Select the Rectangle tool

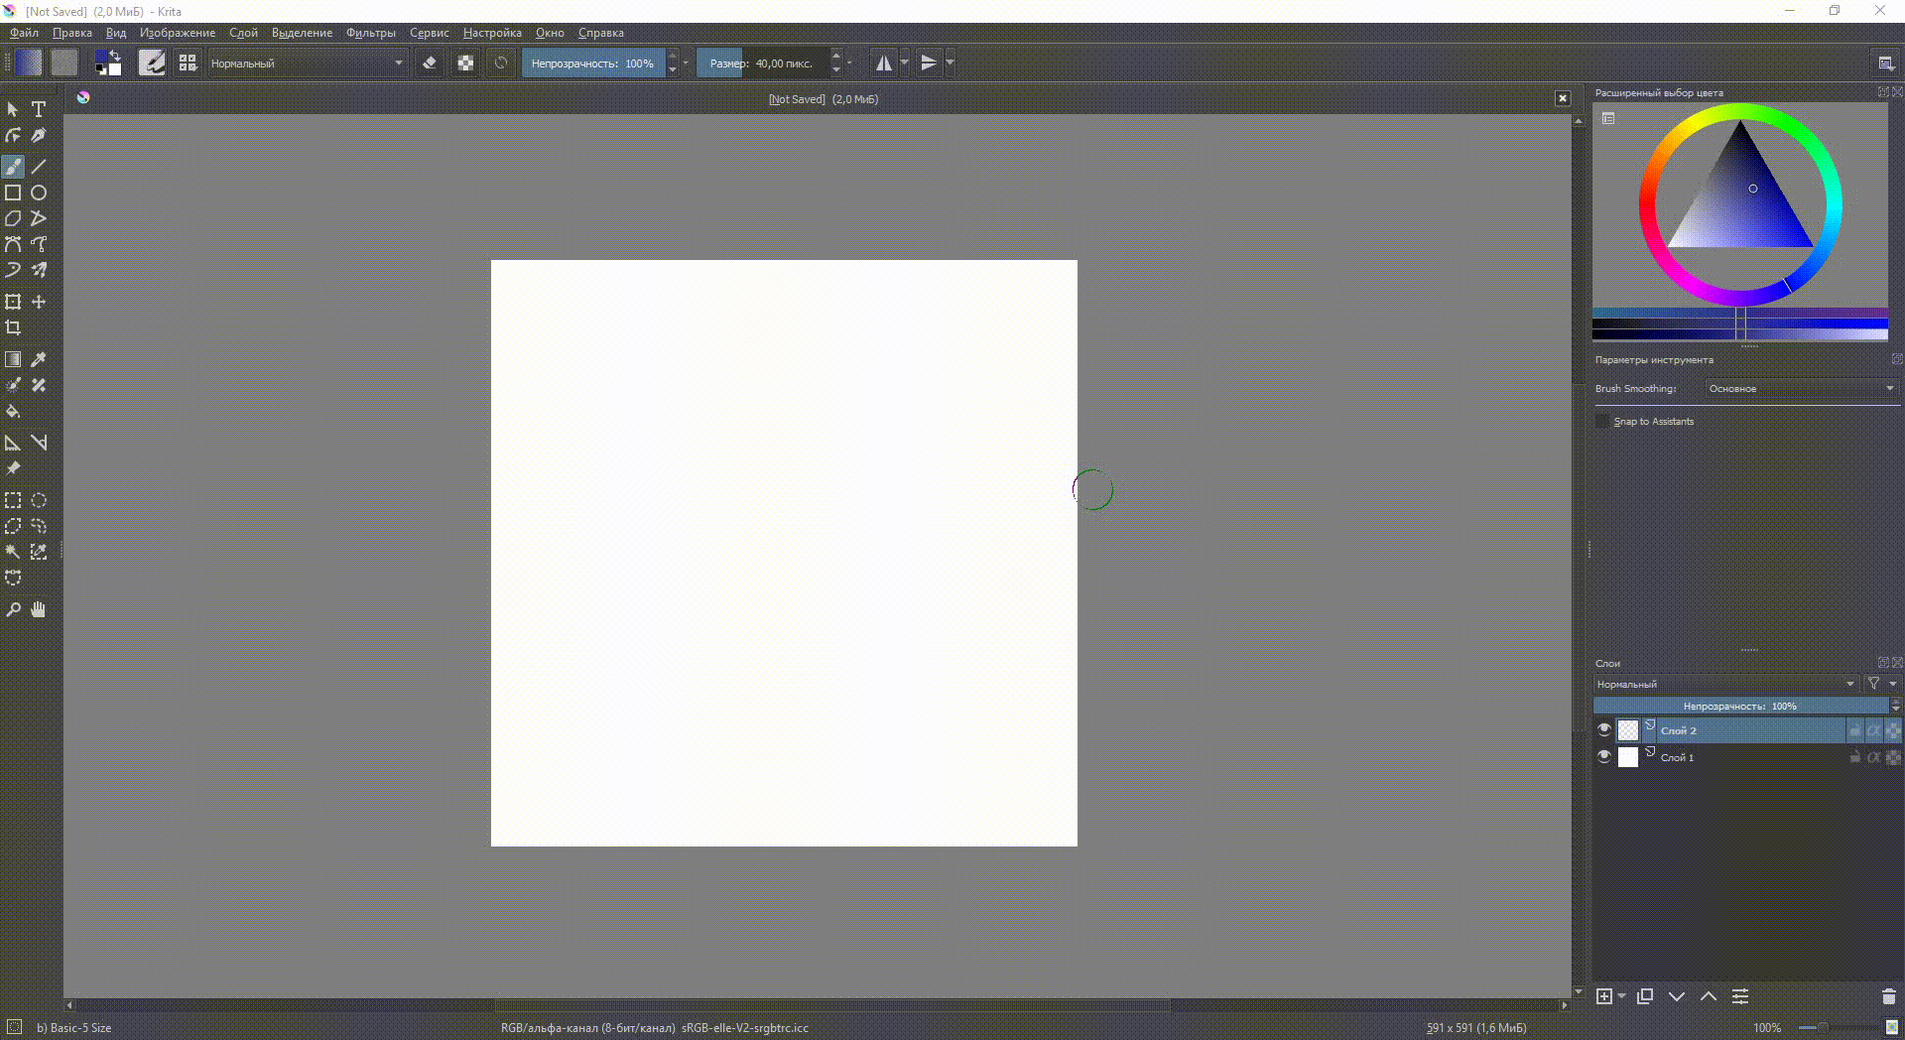(13, 193)
